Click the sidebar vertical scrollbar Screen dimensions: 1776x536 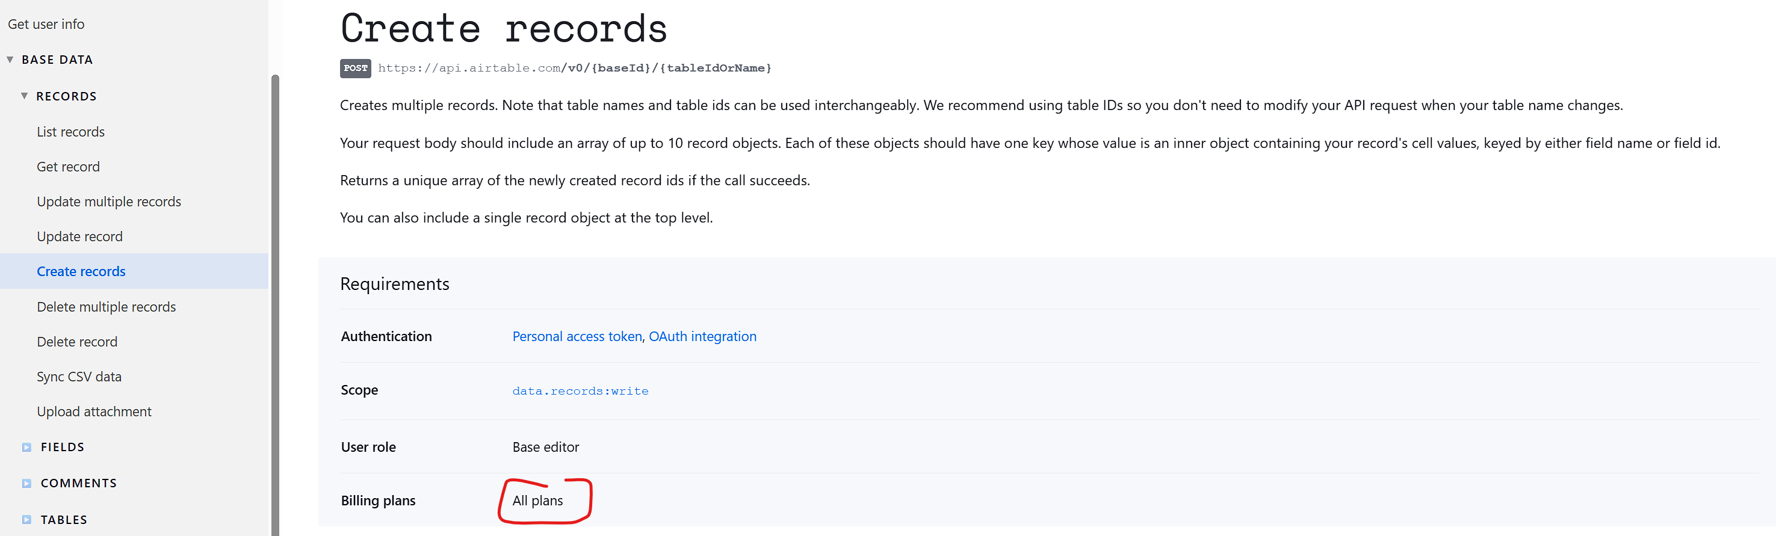tap(275, 303)
